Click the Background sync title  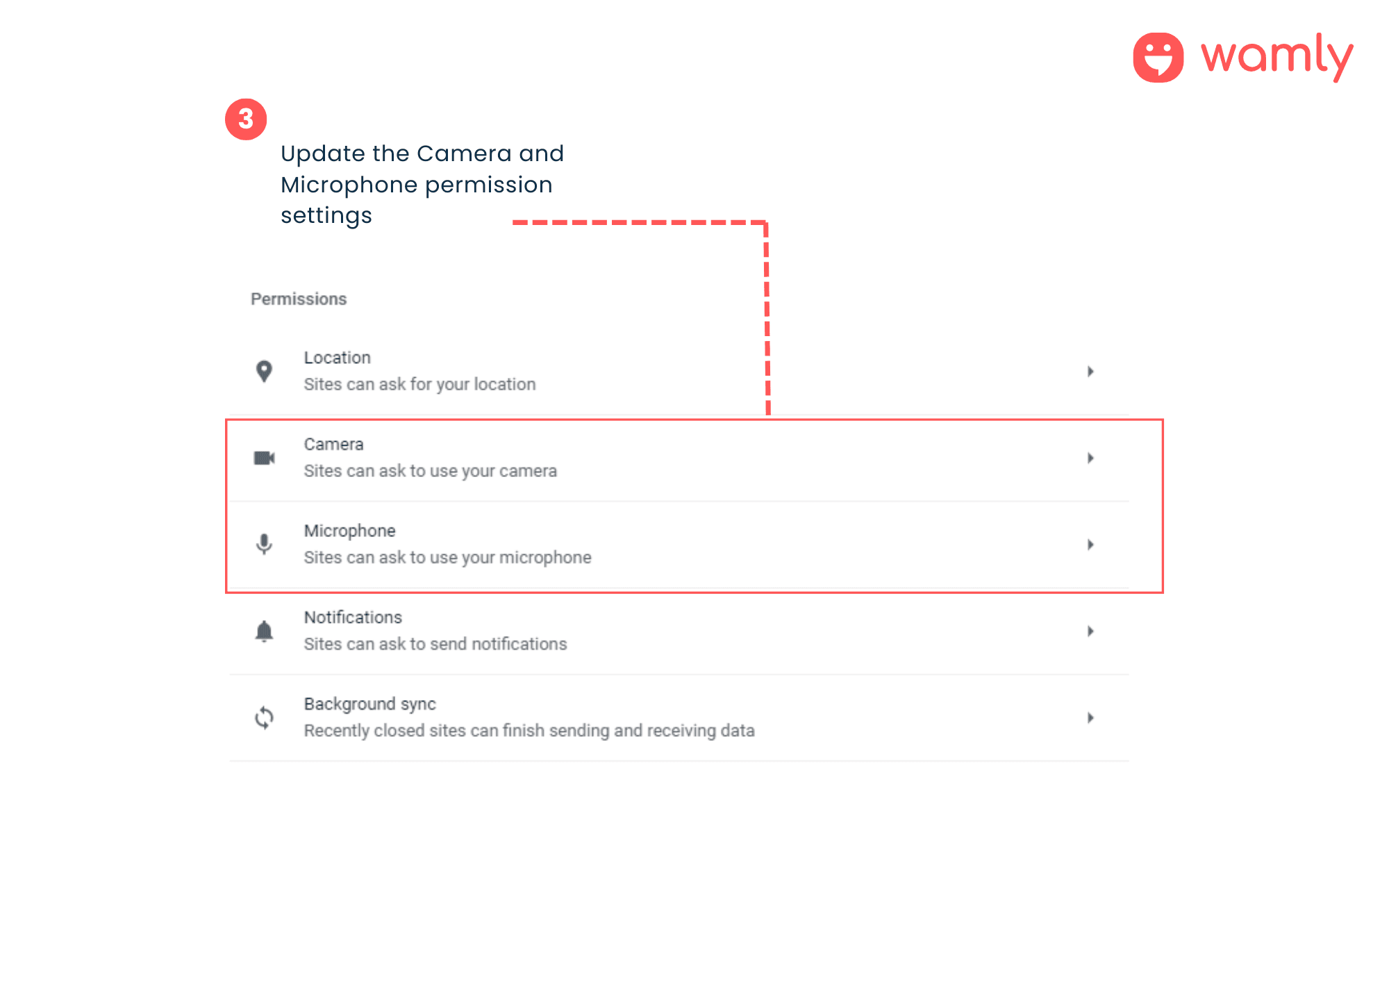pos(370,704)
